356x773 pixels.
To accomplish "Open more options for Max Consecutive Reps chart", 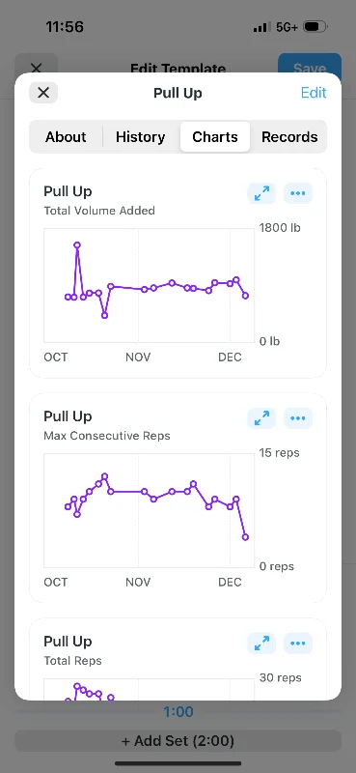I will [x=298, y=418].
